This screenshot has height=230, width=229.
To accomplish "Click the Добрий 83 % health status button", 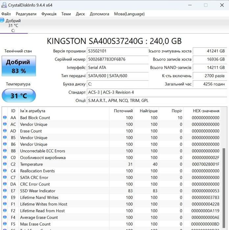I will point(19,66).
